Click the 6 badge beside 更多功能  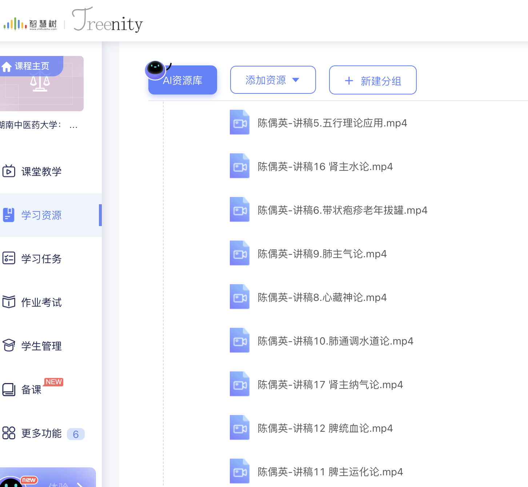(76, 434)
